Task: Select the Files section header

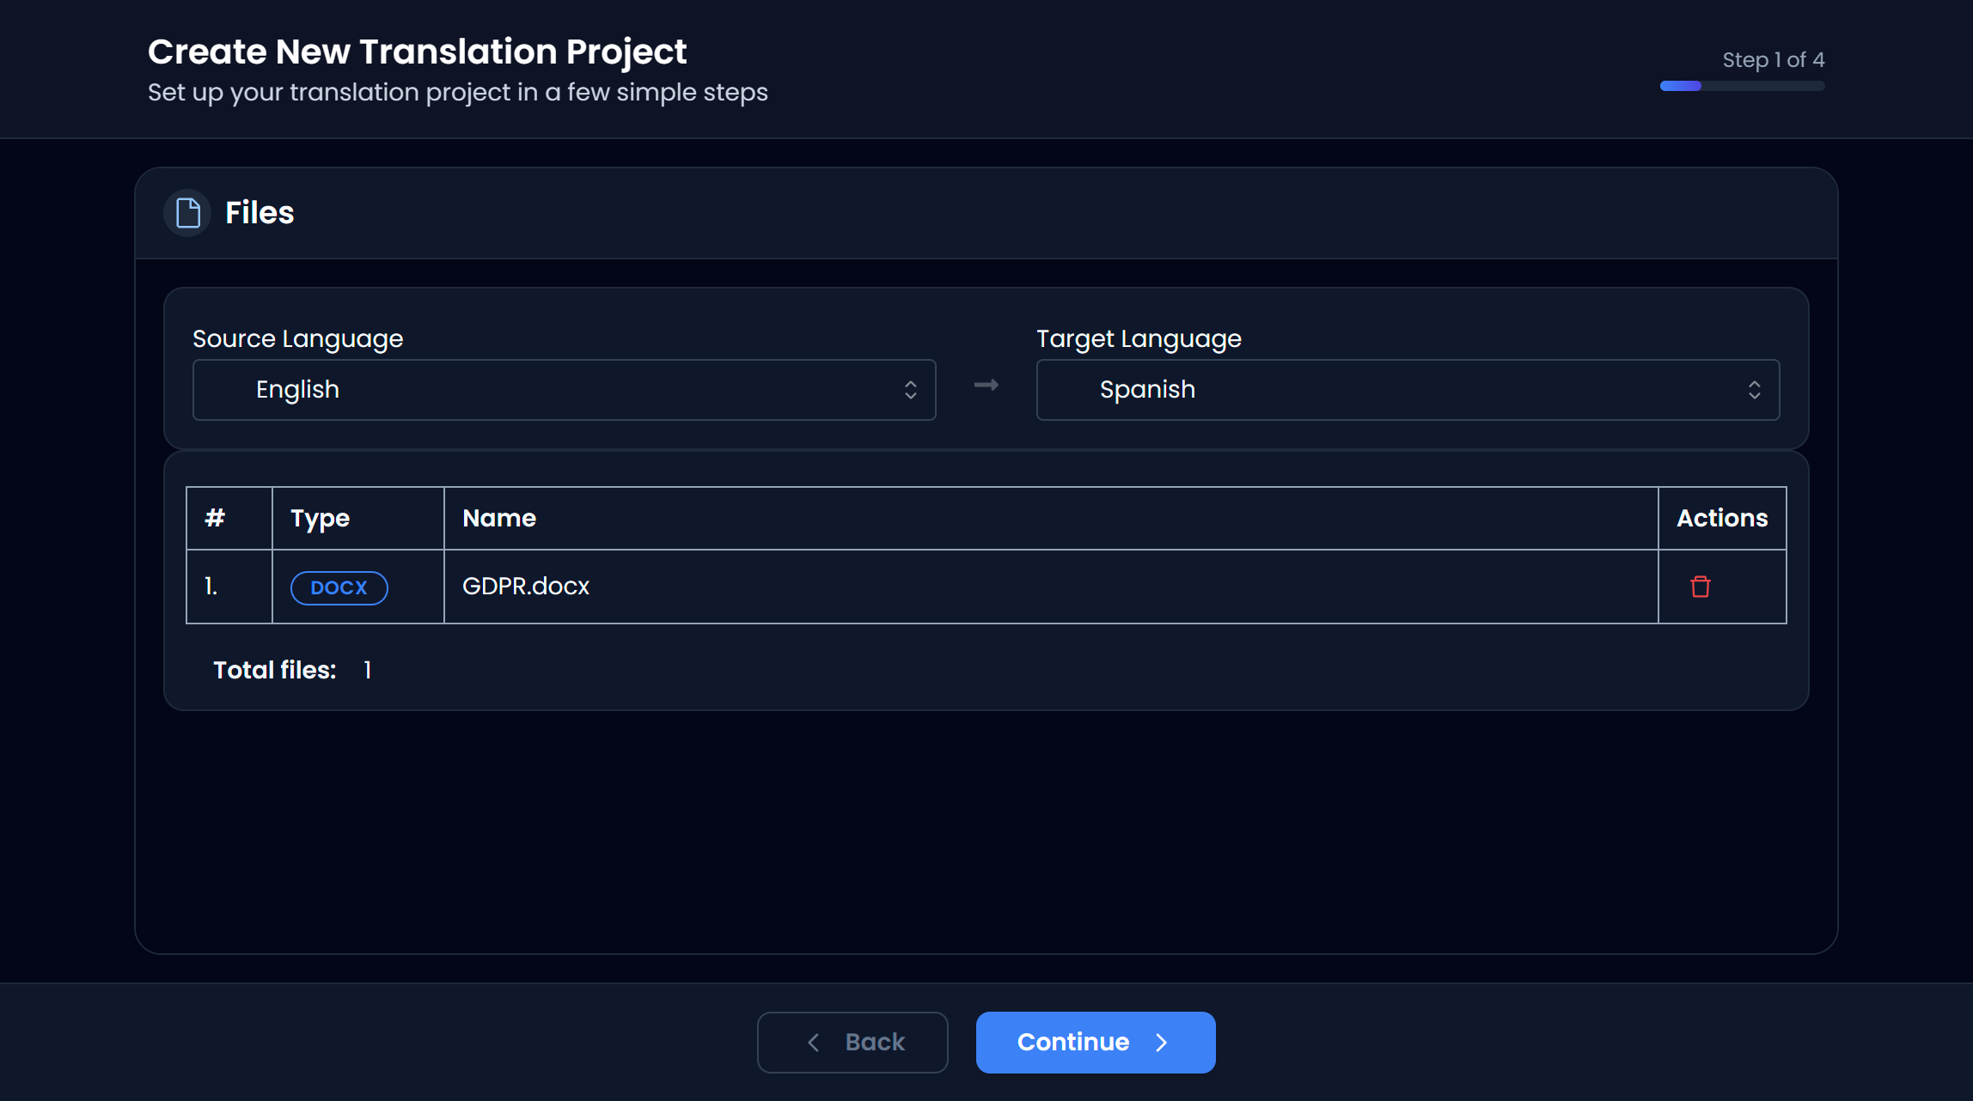Action: 259,212
